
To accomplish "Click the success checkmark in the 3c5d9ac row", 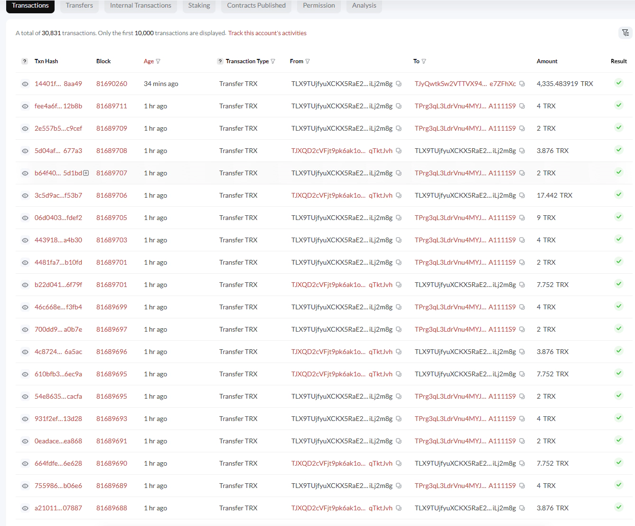I will (619, 194).
